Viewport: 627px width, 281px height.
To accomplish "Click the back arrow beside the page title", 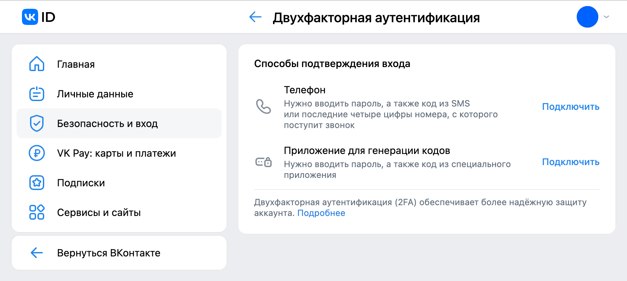I will (x=255, y=17).
